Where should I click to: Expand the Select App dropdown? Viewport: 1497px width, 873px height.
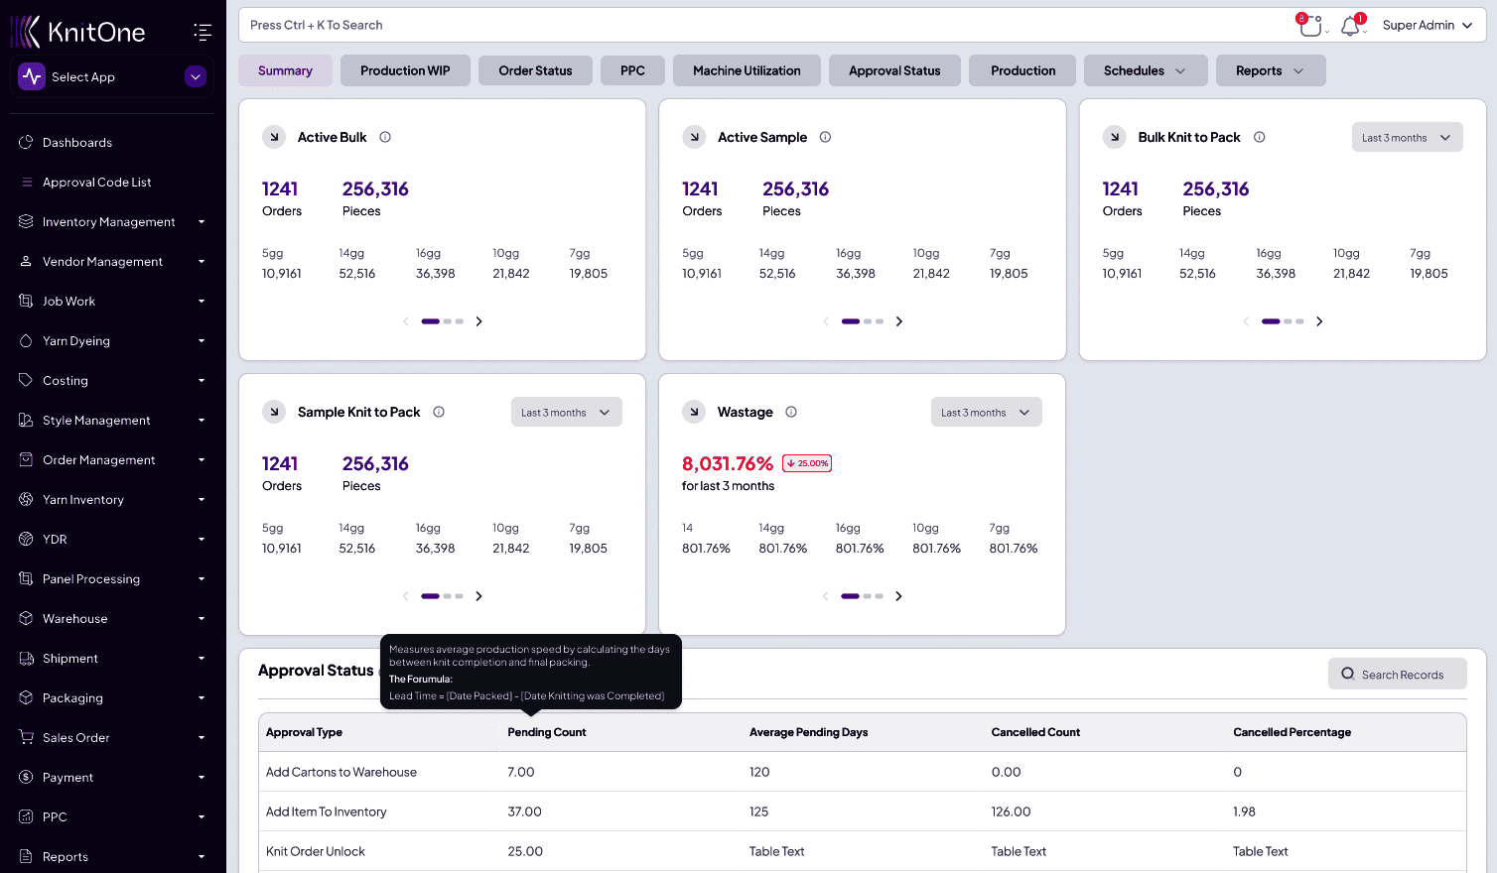[x=196, y=76]
